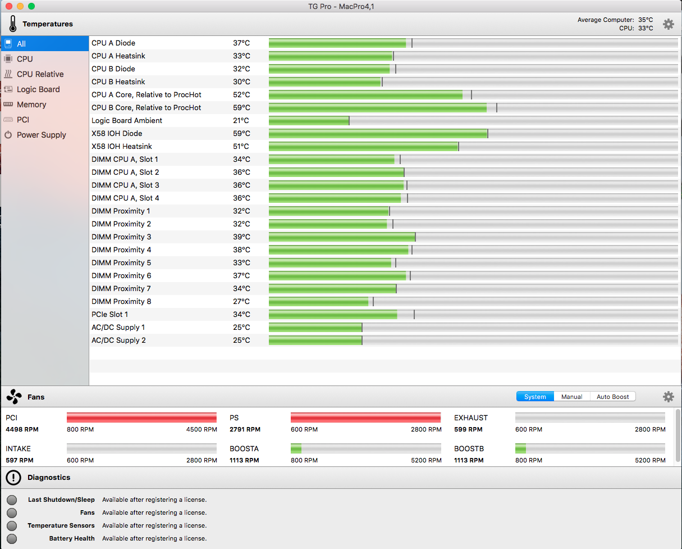Viewport: 682px width, 549px height.
Task: Click the CPU Relative heat icon
Action: [8, 74]
